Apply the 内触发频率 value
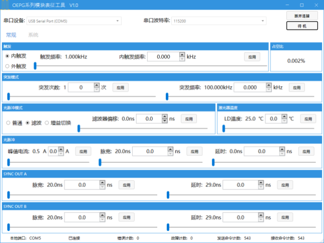 pos(252,57)
